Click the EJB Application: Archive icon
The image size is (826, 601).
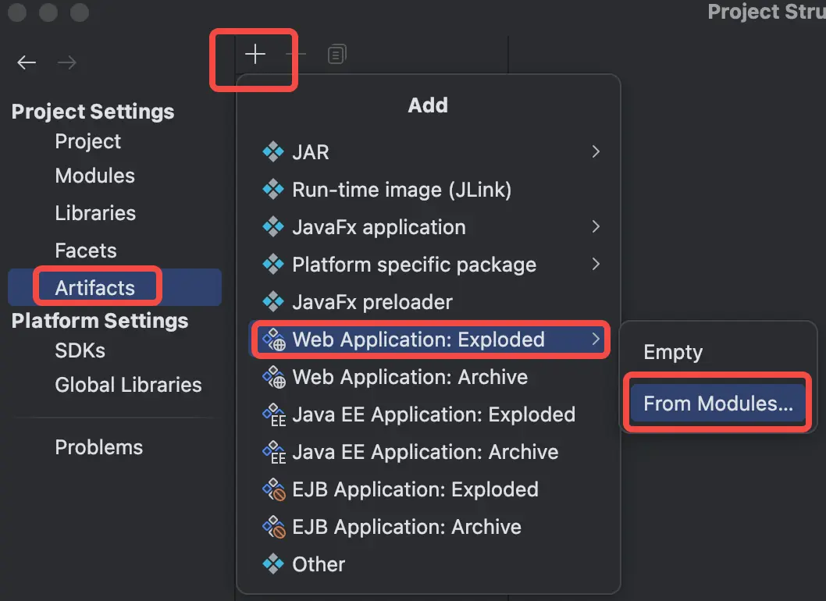tap(274, 527)
